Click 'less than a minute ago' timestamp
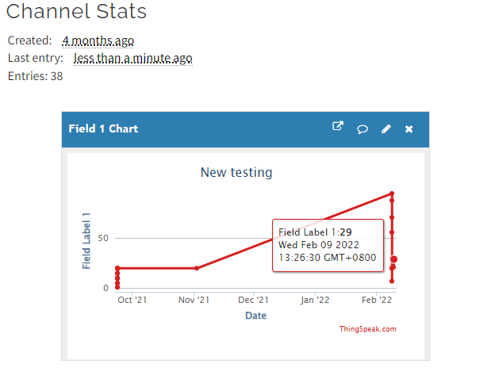495x368 pixels. click(132, 59)
